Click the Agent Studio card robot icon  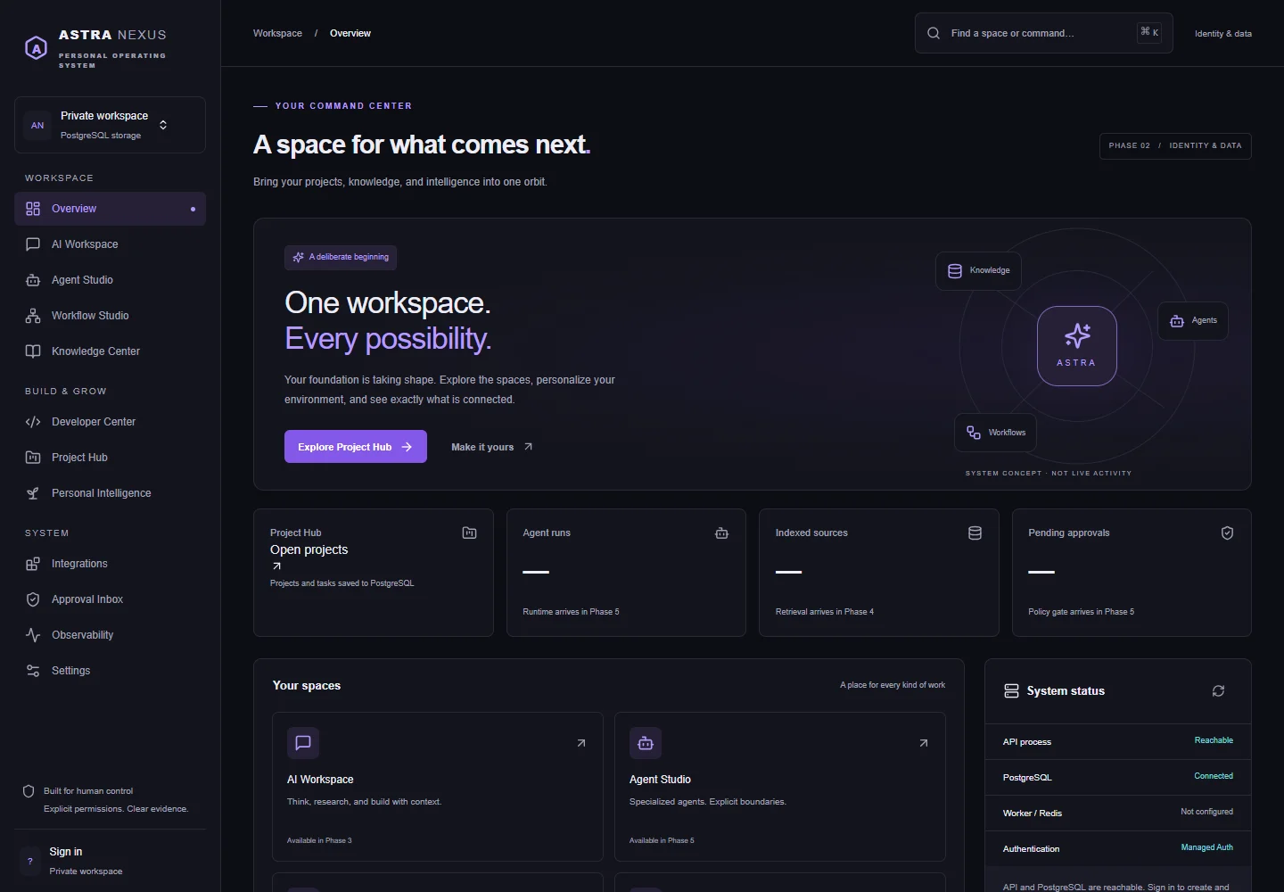(646, 743)
